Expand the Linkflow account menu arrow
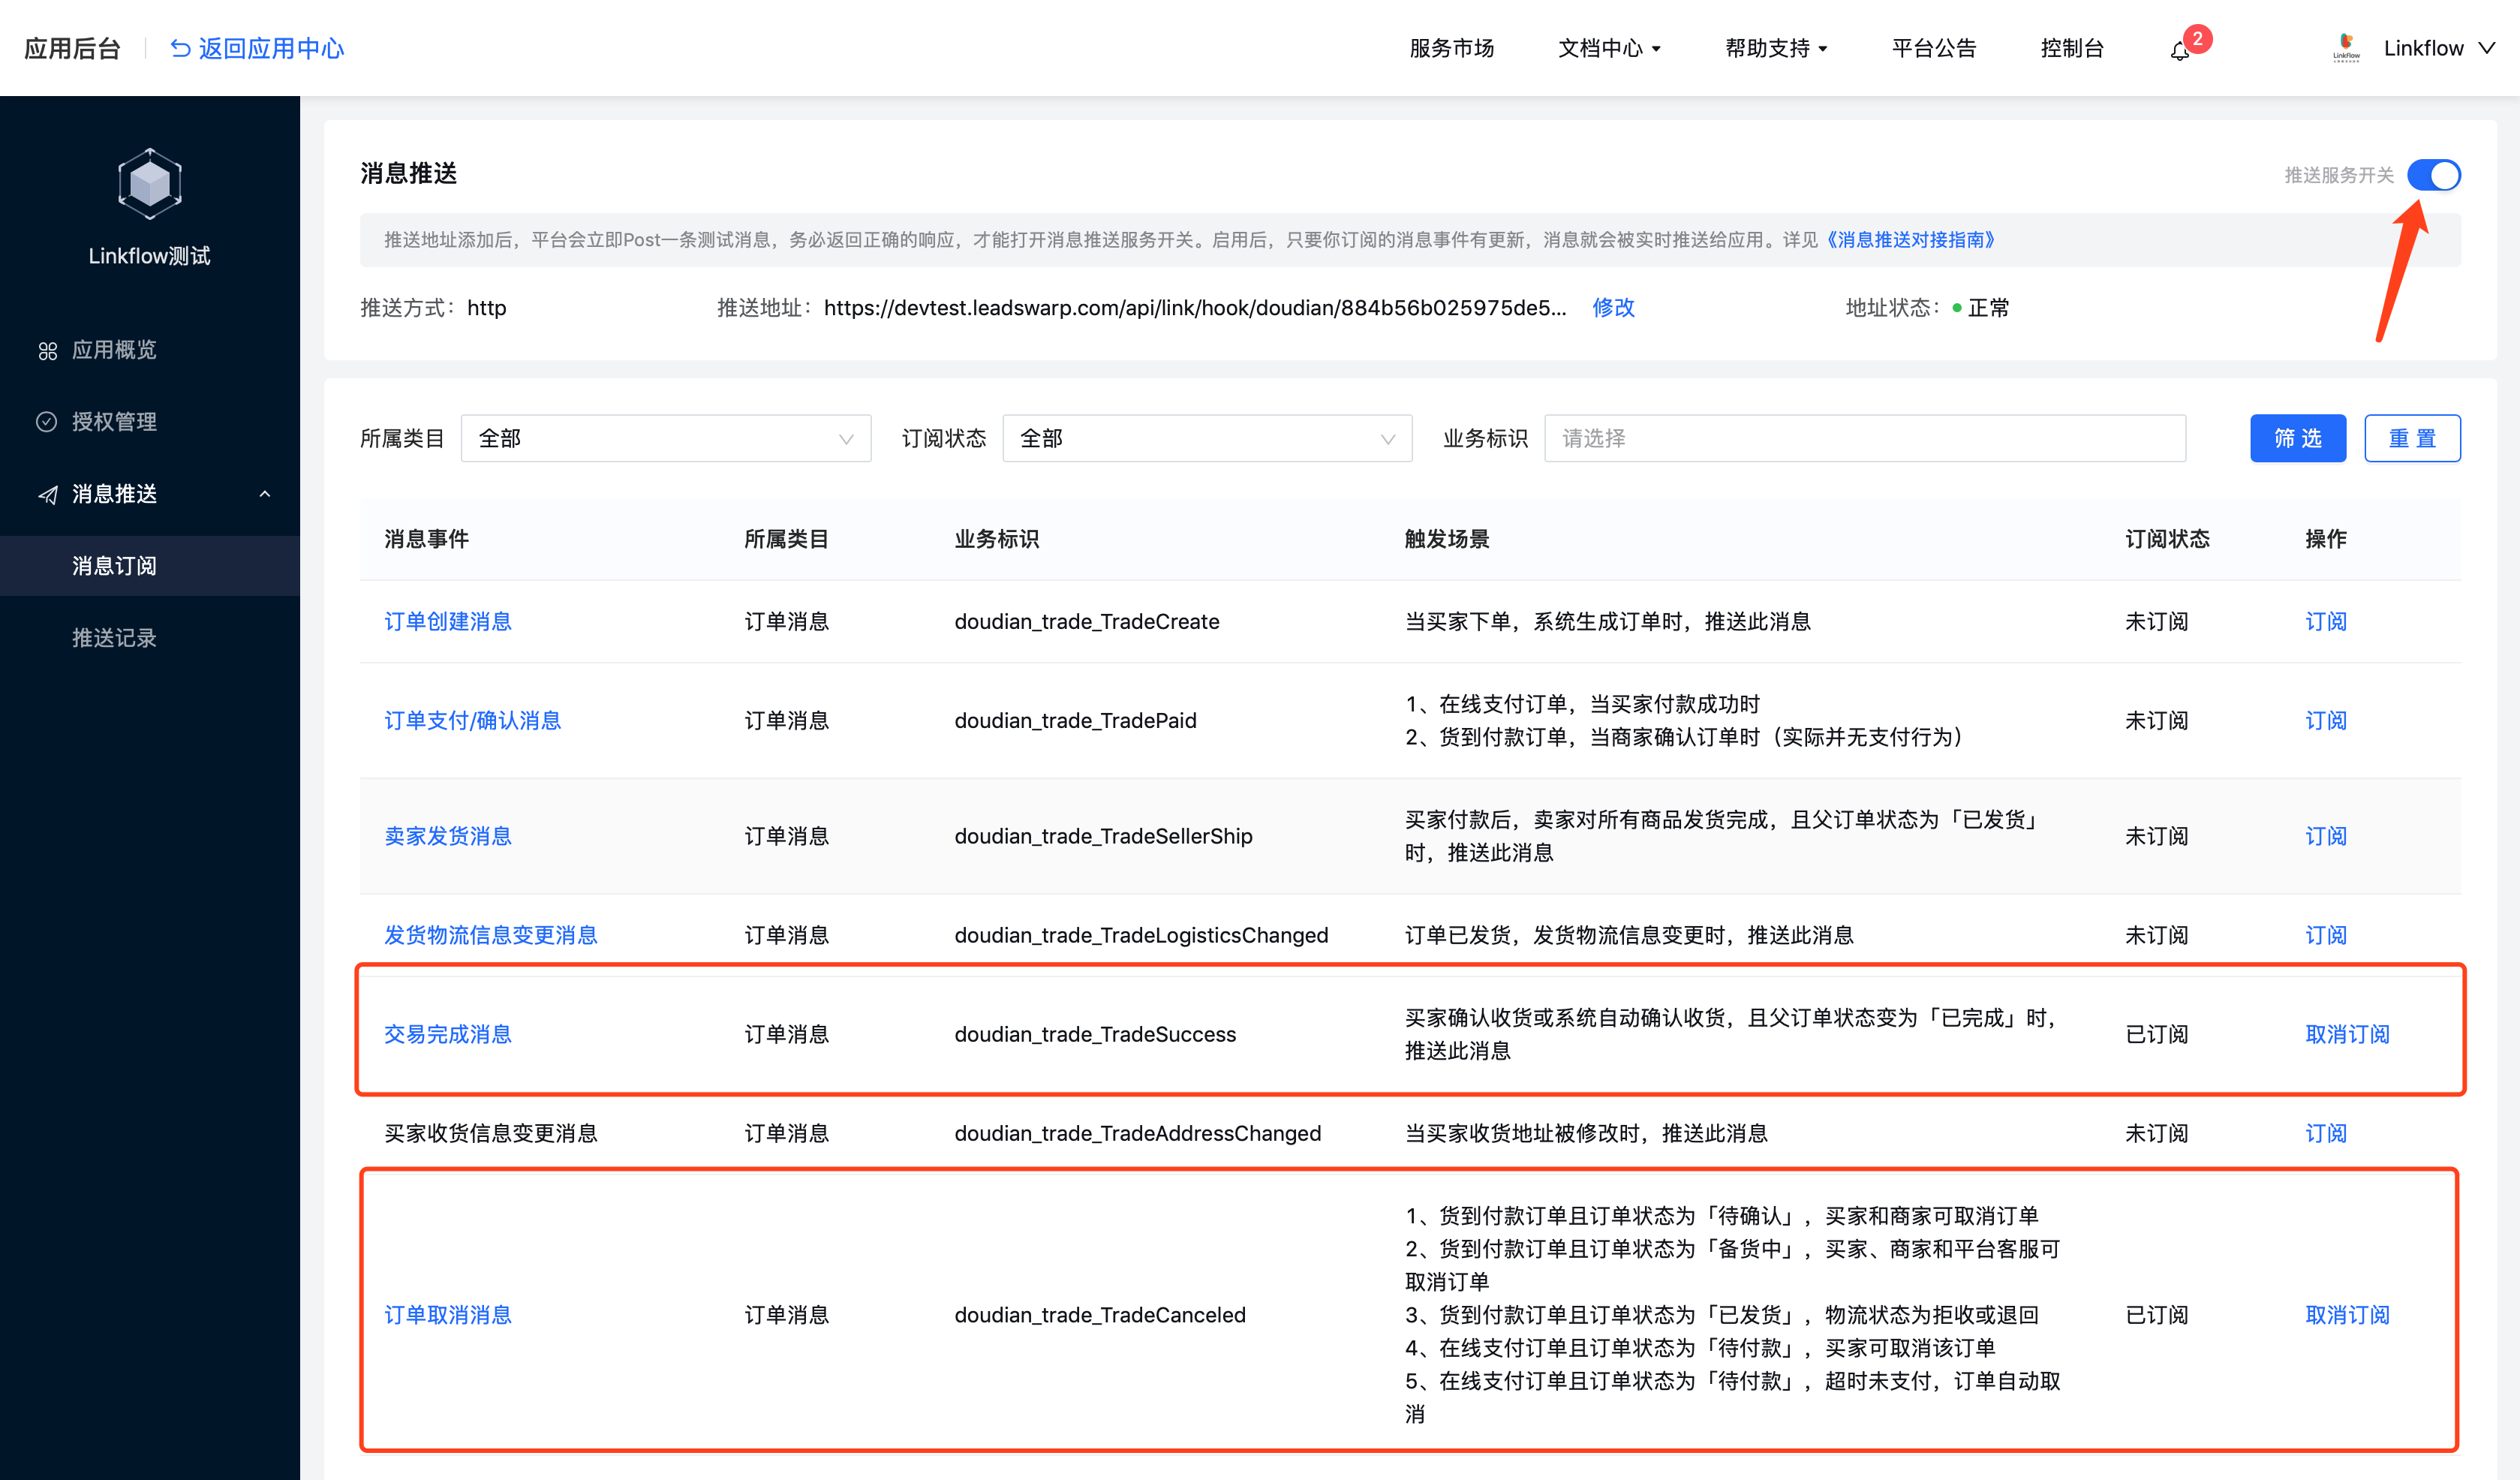Viewport: 2520px width, 1480px height. 2487,48
